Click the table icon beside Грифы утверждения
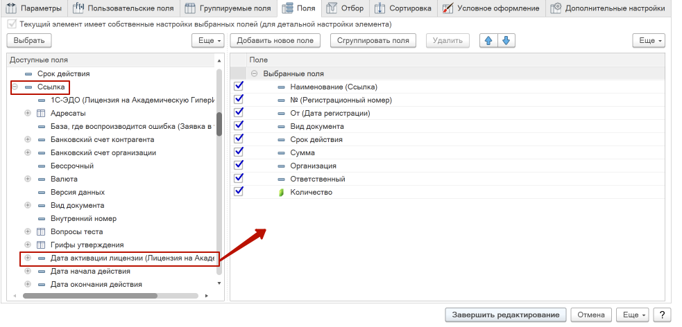Image resolution: width=682 pixels, height=327 pixels. click(41, 245)
